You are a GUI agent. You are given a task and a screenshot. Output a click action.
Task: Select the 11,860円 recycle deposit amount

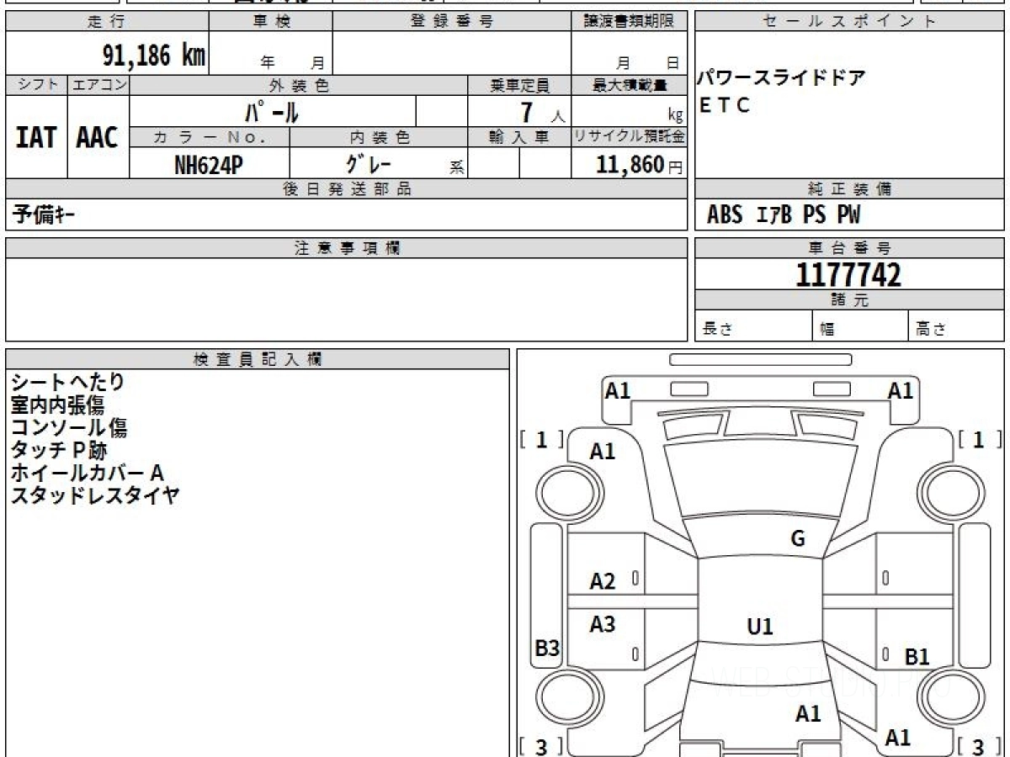click(x=641, y=165)
